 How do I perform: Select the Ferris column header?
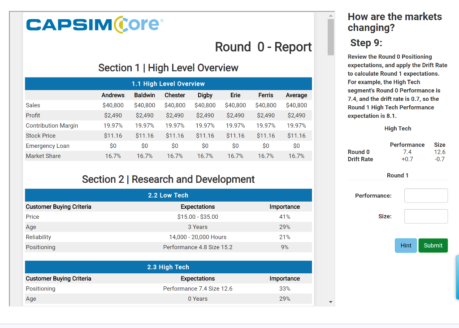click(x=265, y=95)
